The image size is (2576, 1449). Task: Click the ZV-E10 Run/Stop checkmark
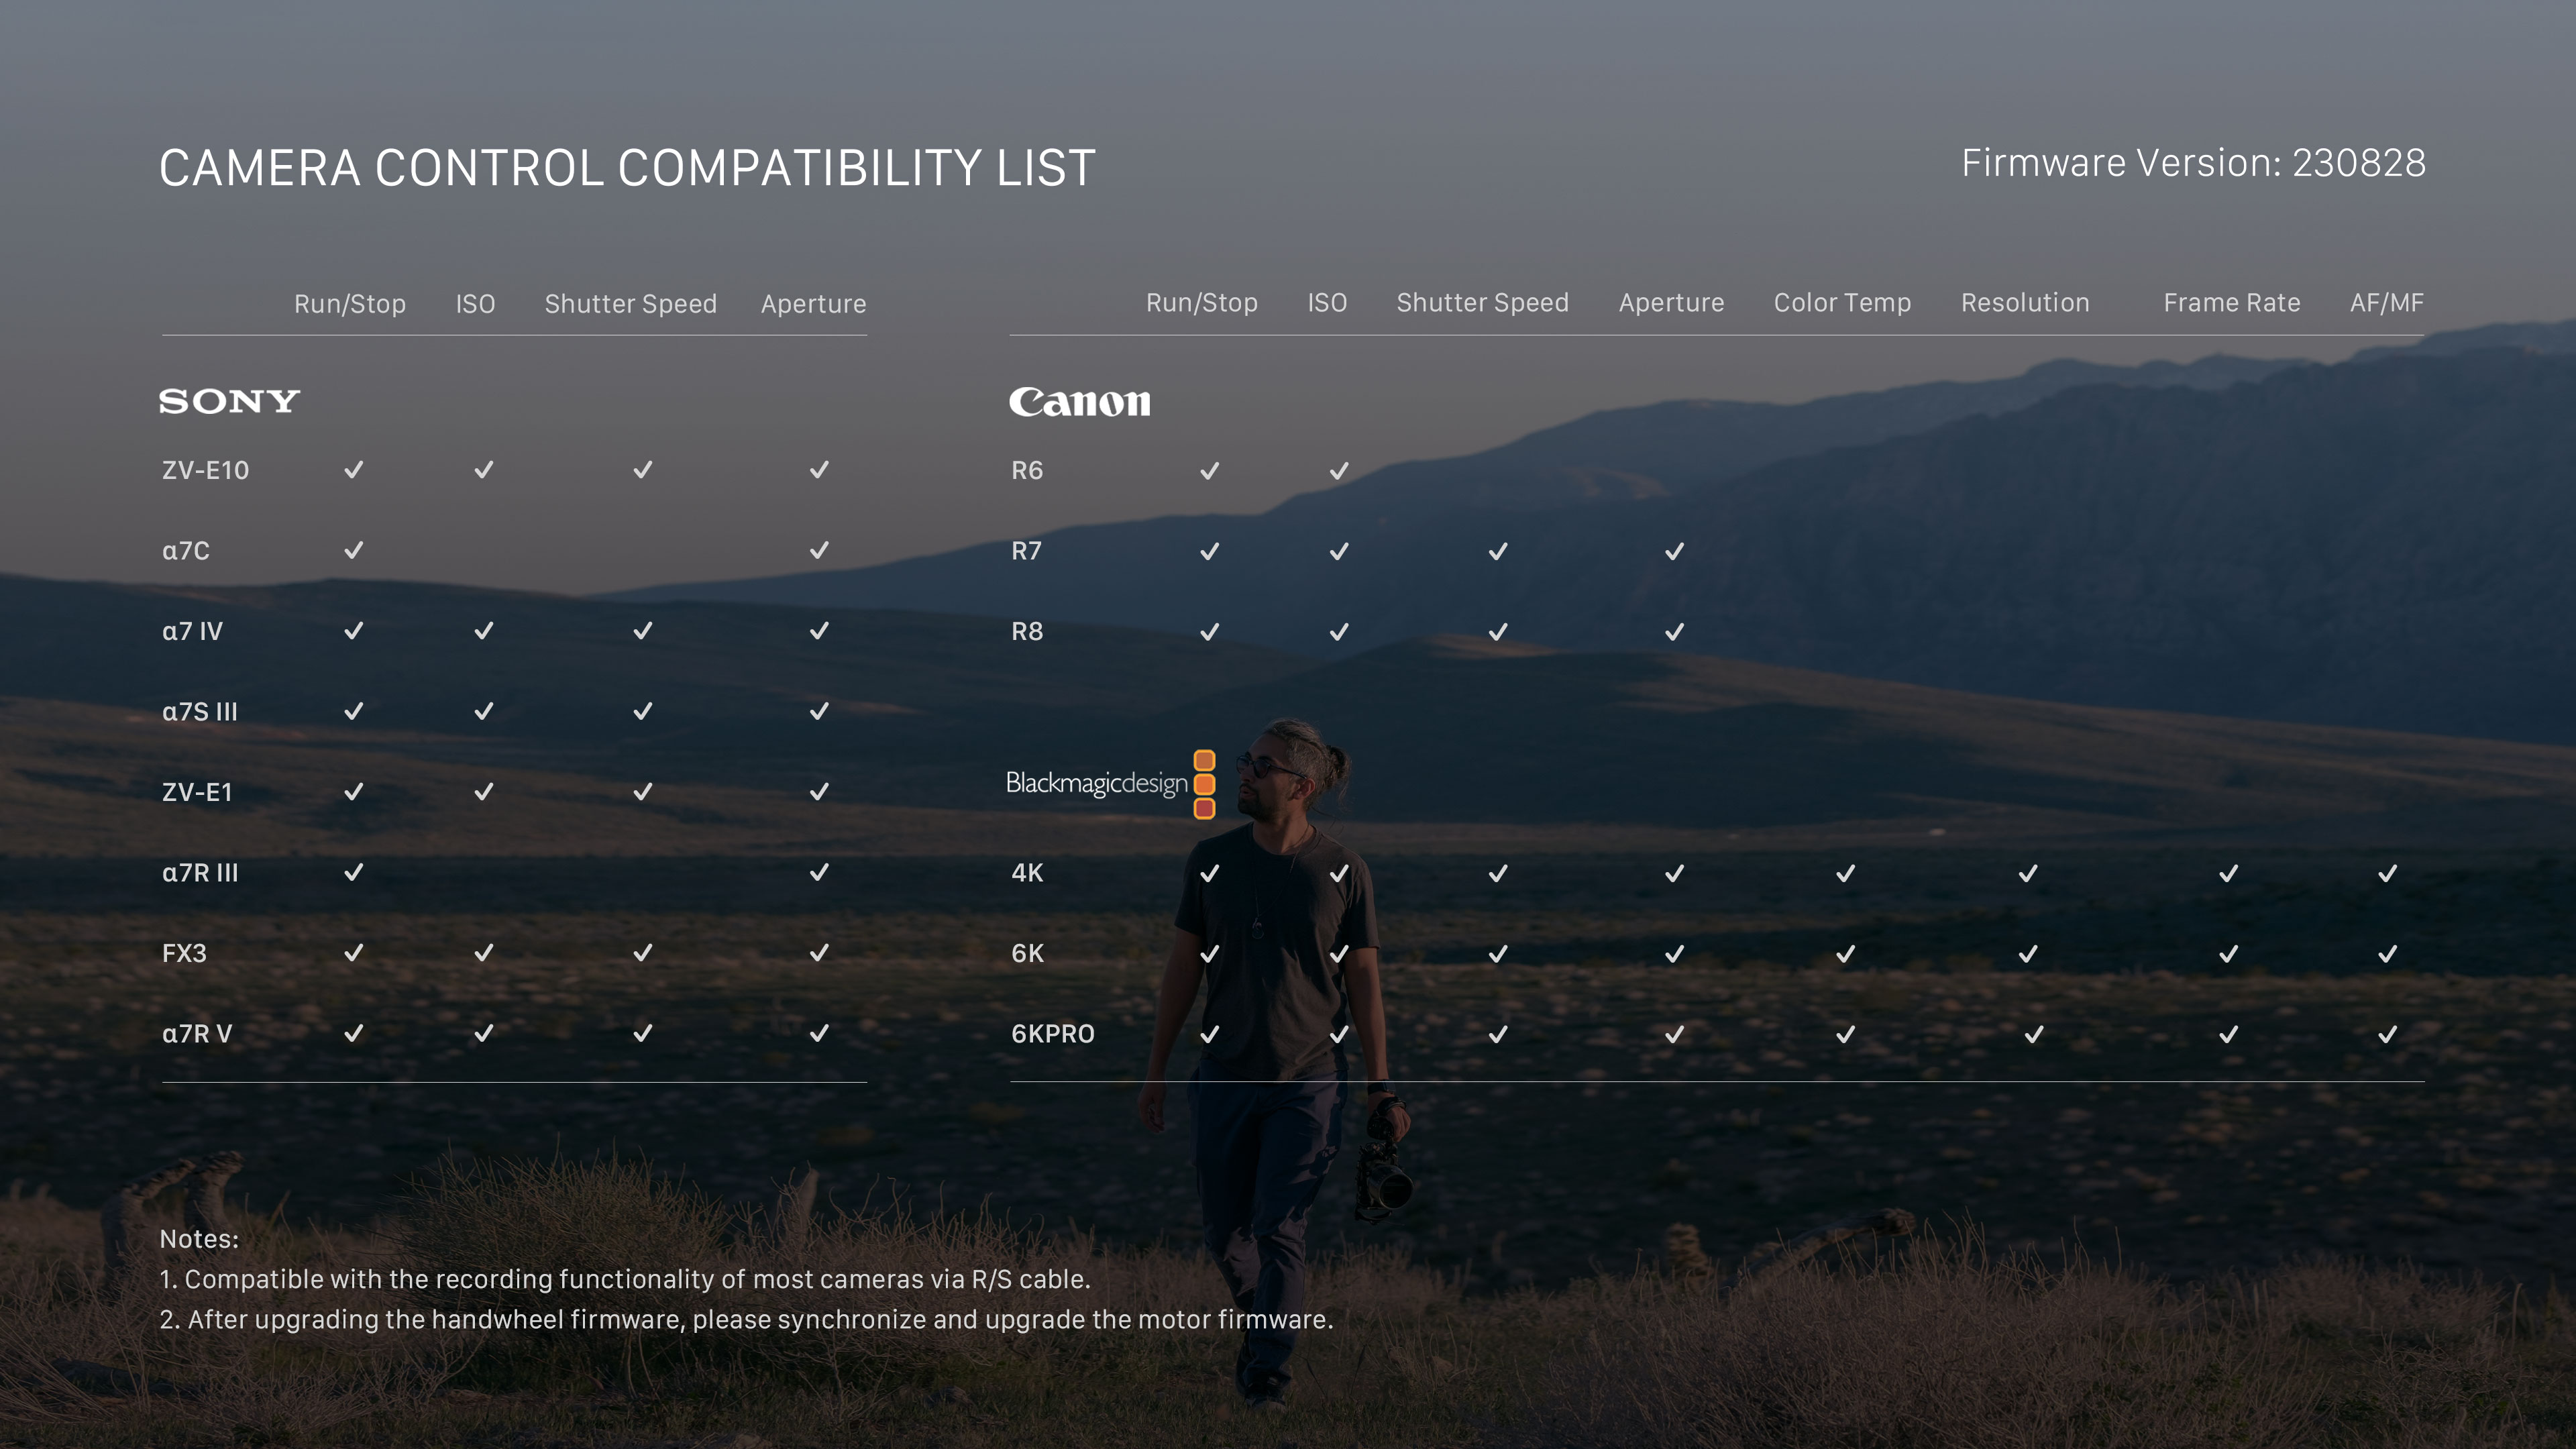[x=354, y=470]
